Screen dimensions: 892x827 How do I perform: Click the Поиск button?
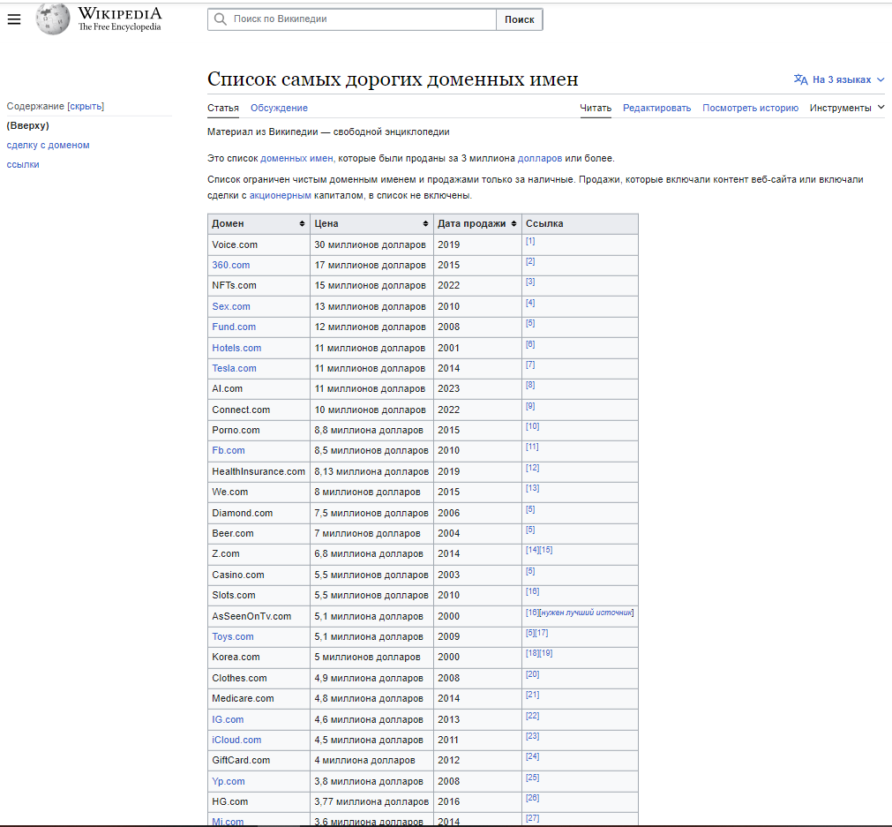click(520, 19)
